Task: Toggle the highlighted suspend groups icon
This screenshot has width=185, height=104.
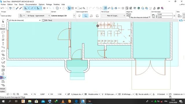Action: pyautogui.click(x=105, y=8)
